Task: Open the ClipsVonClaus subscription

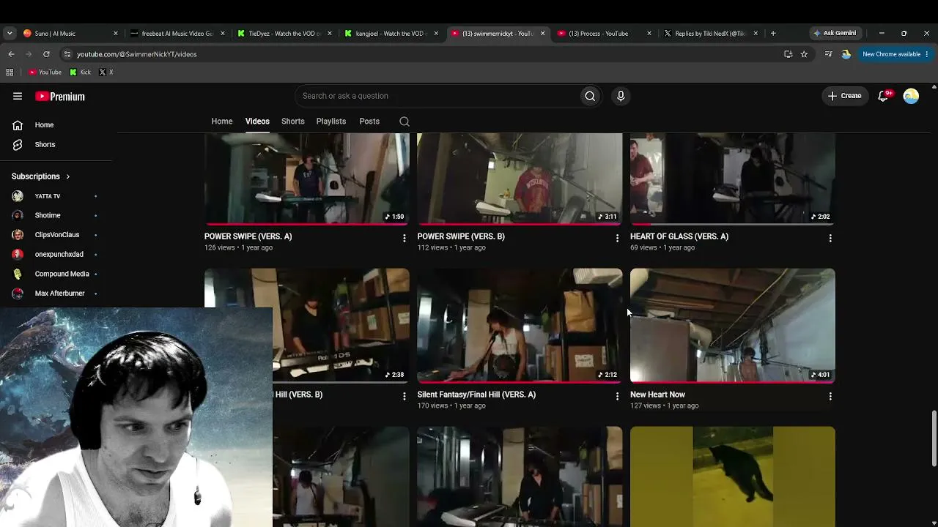Action: [x=56, y=235]
